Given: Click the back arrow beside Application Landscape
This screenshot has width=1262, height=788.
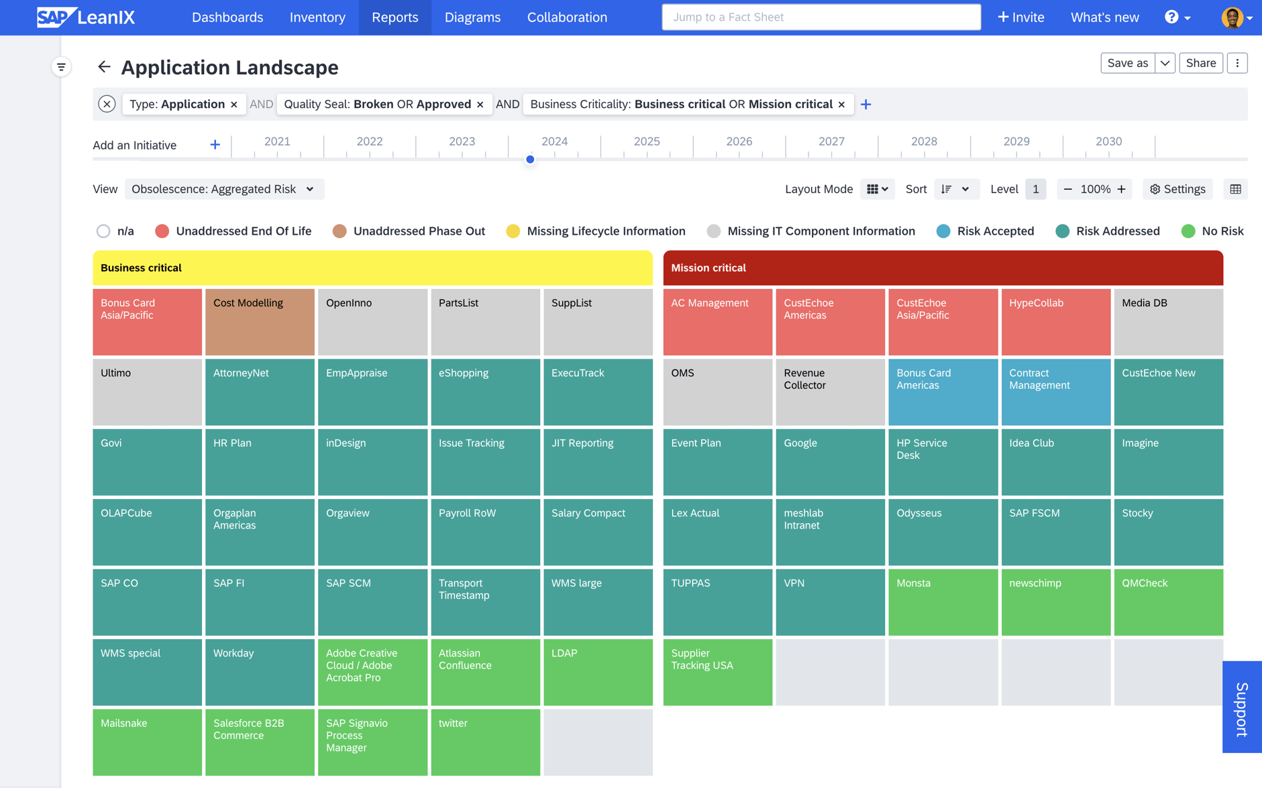Looking at the screenshot, I should [105, 67].
